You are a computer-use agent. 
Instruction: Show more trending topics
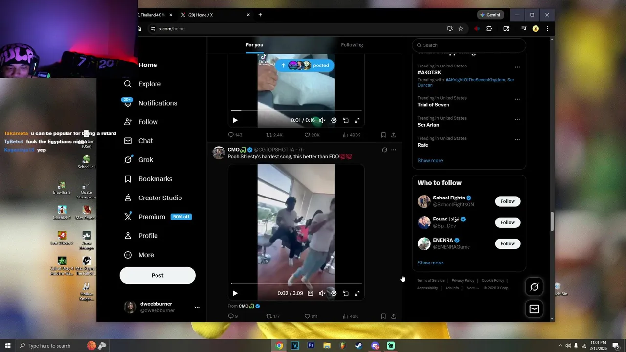coord(430,160)
